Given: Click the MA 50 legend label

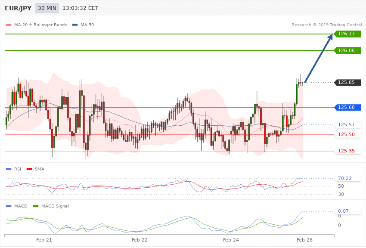Looking at the screenshot, I should (x=87, y=25).
